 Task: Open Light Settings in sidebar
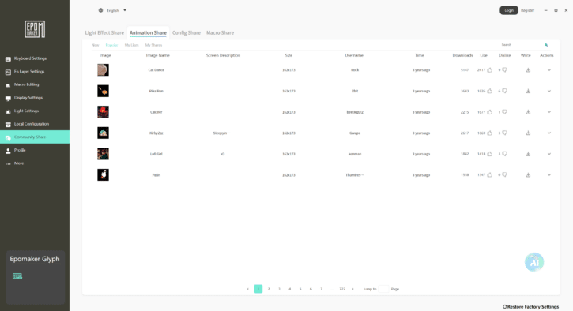[35, 111]
